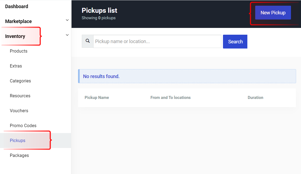The height and width of the screenshot is (174, 301).
Task: Focus the Pickup name or location field
Action: pyautogui.click(x=157, y=41)
